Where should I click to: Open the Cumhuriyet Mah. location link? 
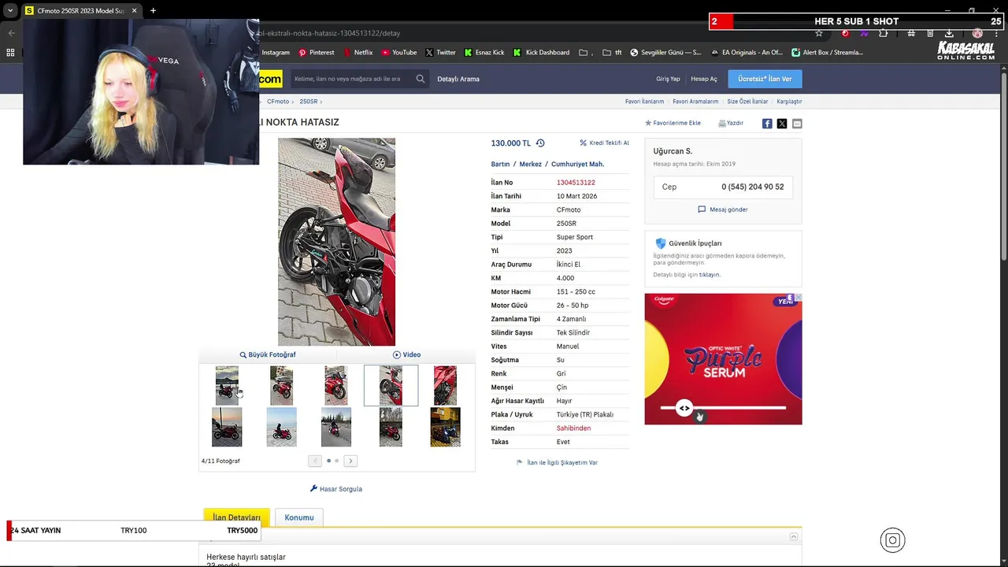coord(577,165)
